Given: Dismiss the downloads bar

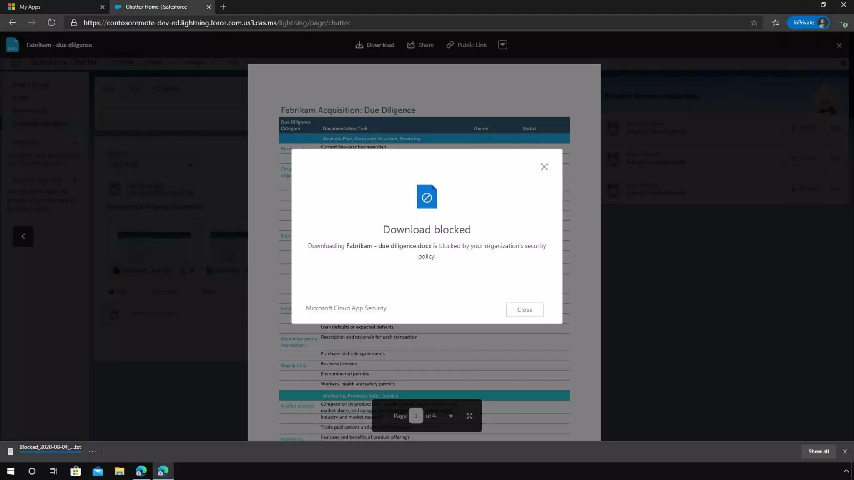Looking at the screenshot, I should [x=845, y=451].
